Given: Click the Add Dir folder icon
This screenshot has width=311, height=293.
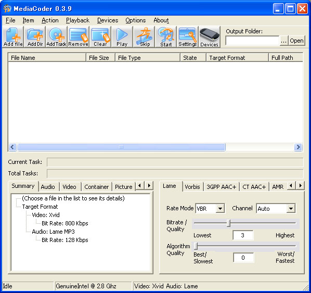Looking at the screenshot, I should click(35, 37).
